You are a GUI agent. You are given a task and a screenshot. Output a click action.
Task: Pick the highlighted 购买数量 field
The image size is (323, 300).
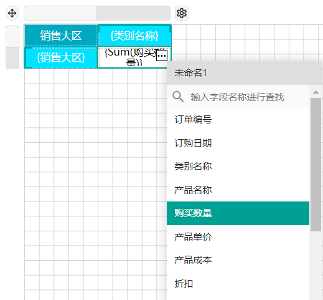coord(238,213)
